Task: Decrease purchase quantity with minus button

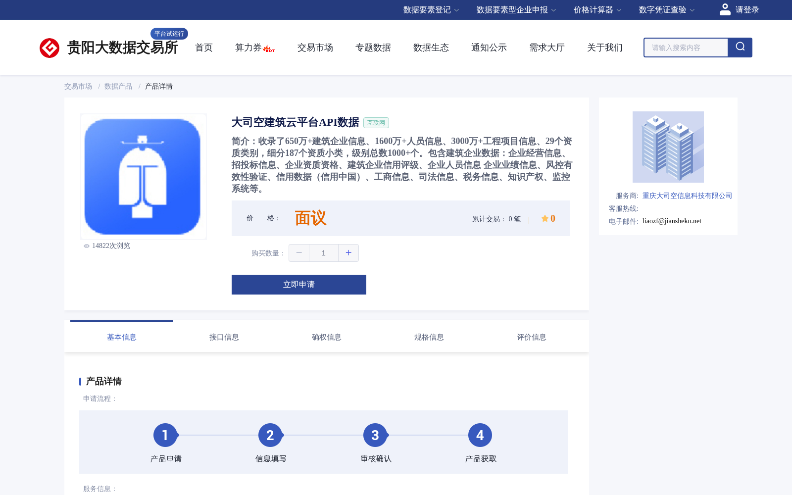Action: click(x=299, y=253)
